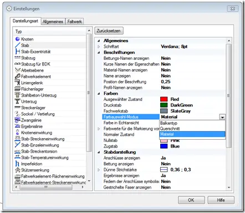Click Nein value for Profil-Namen anzeigen

tap(166, 88)
